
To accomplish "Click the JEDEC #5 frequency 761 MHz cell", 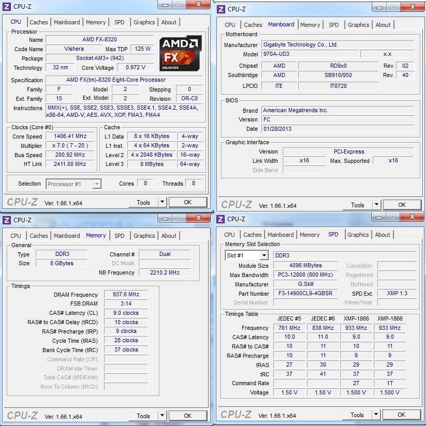I will click(289, 328).
